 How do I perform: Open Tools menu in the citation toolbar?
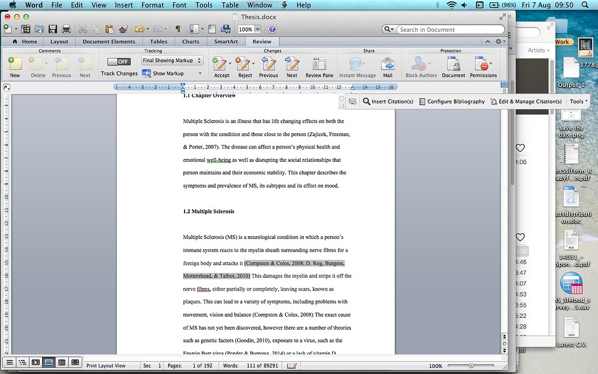coord(577,101)
